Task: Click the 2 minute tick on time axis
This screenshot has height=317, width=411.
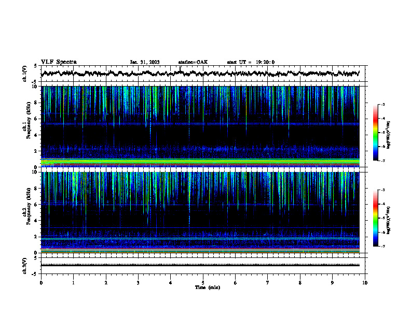Action: [x=106, y=283]
